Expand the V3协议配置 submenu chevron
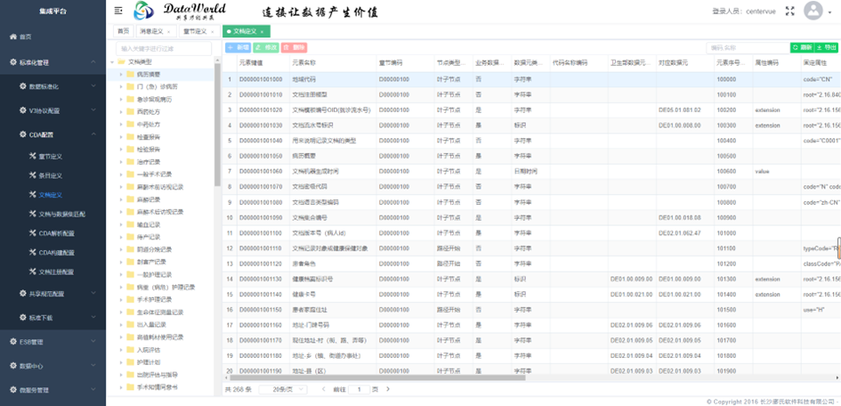 pyautogui.click(x=93, y=111)
